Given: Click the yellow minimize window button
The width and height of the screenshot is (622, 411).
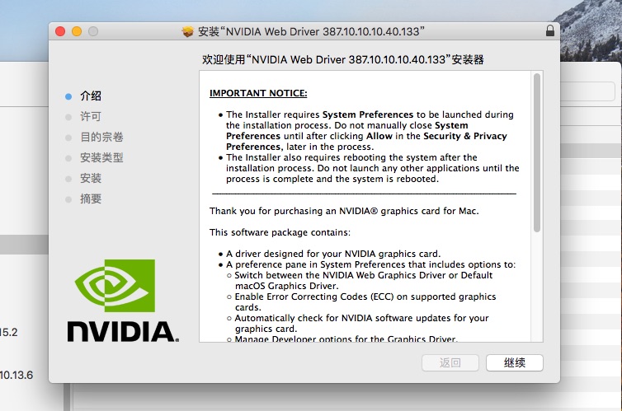Looking at the screenshot, I should pyautogui.click(x=77, y=31).
